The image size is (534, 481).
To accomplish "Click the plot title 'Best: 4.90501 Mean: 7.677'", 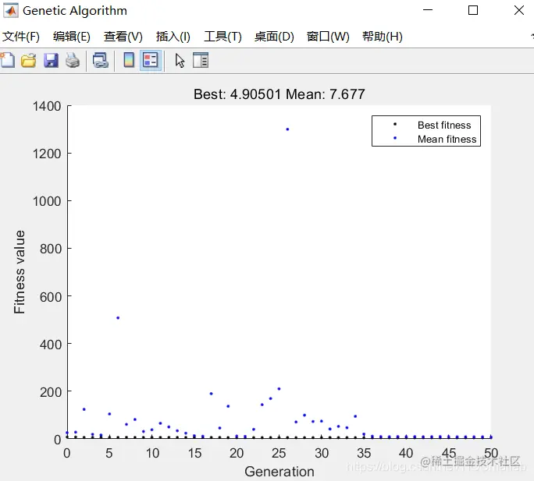I will click(279, 94).
